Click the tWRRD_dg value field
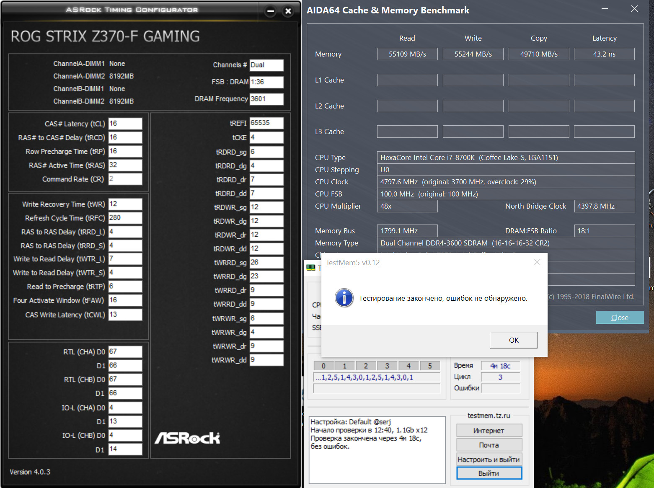Viewport: 654px width, 488px height. tap(266, 276)
